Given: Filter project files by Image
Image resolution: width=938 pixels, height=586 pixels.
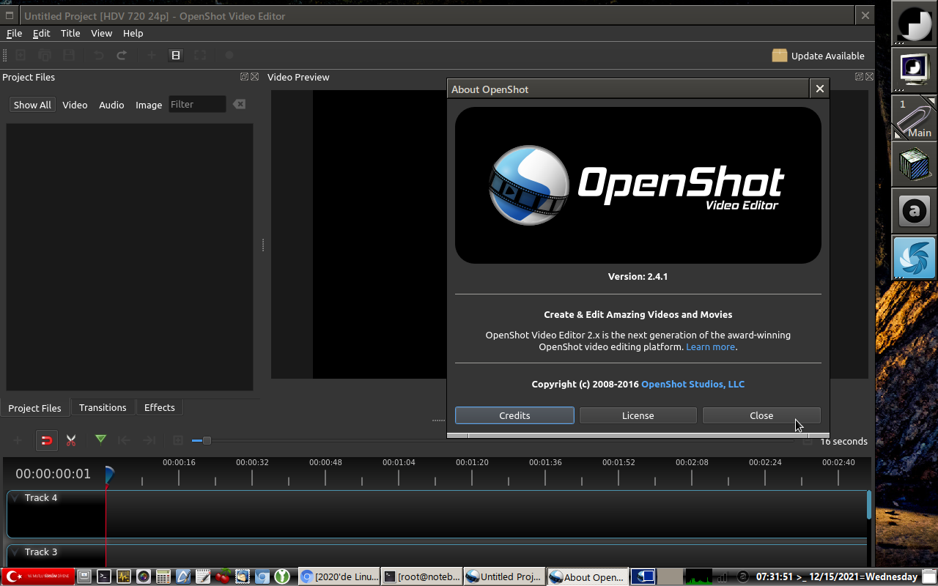Looking at the screenshot, I should (149, 105).
